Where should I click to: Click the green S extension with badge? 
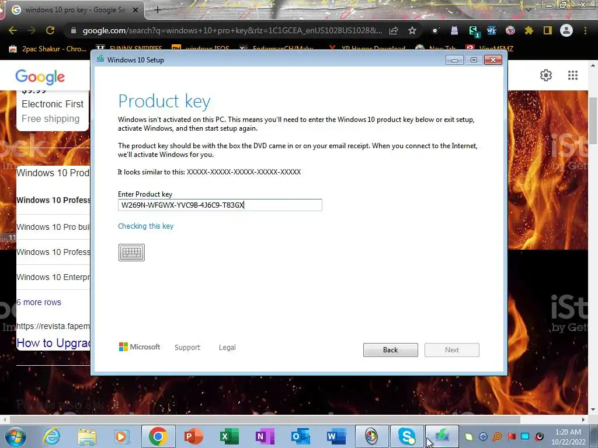pyautogui.click(x=474, y=31)
